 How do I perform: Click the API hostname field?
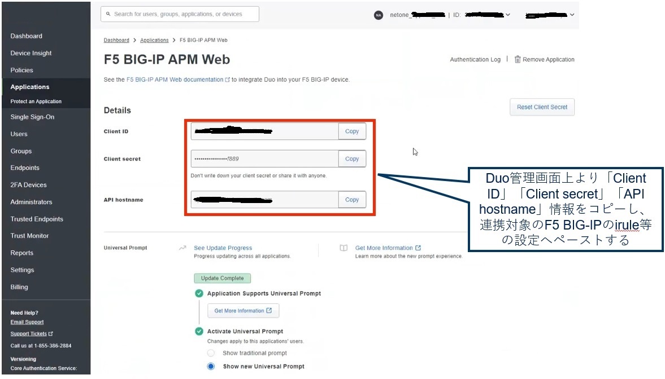[264, 200]
